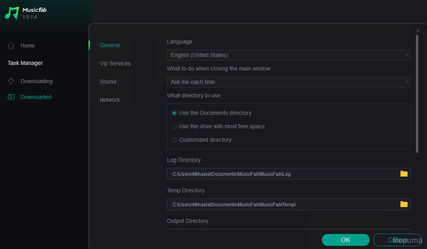Switch to the Vip Services settings tab
The width and height of the screenshot is (427, 249).
pos(115,63)
